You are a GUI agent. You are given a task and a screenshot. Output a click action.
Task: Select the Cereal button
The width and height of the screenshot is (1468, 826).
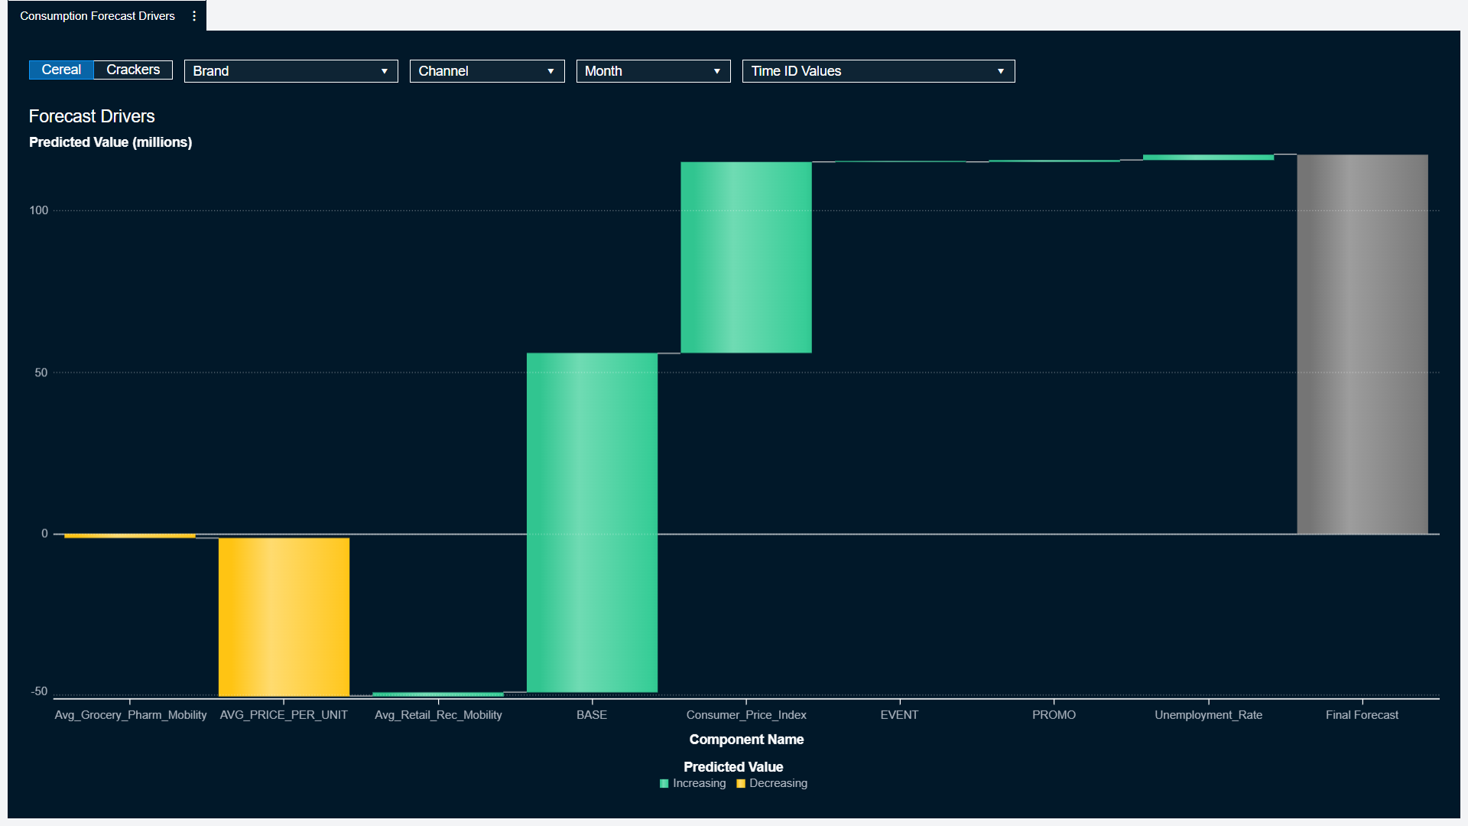pos(61,70)
